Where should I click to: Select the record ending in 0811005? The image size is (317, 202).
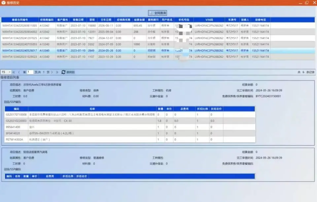coord(158,26)
